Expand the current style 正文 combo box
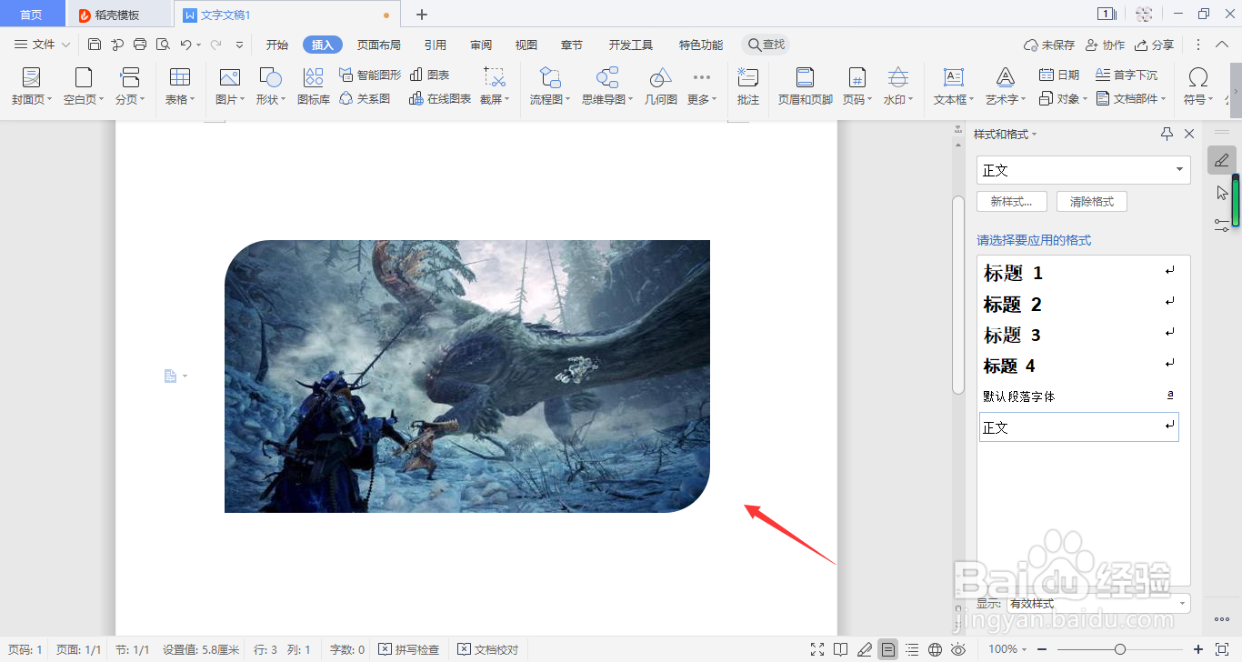1242x662 pixels. (1179, 170)
